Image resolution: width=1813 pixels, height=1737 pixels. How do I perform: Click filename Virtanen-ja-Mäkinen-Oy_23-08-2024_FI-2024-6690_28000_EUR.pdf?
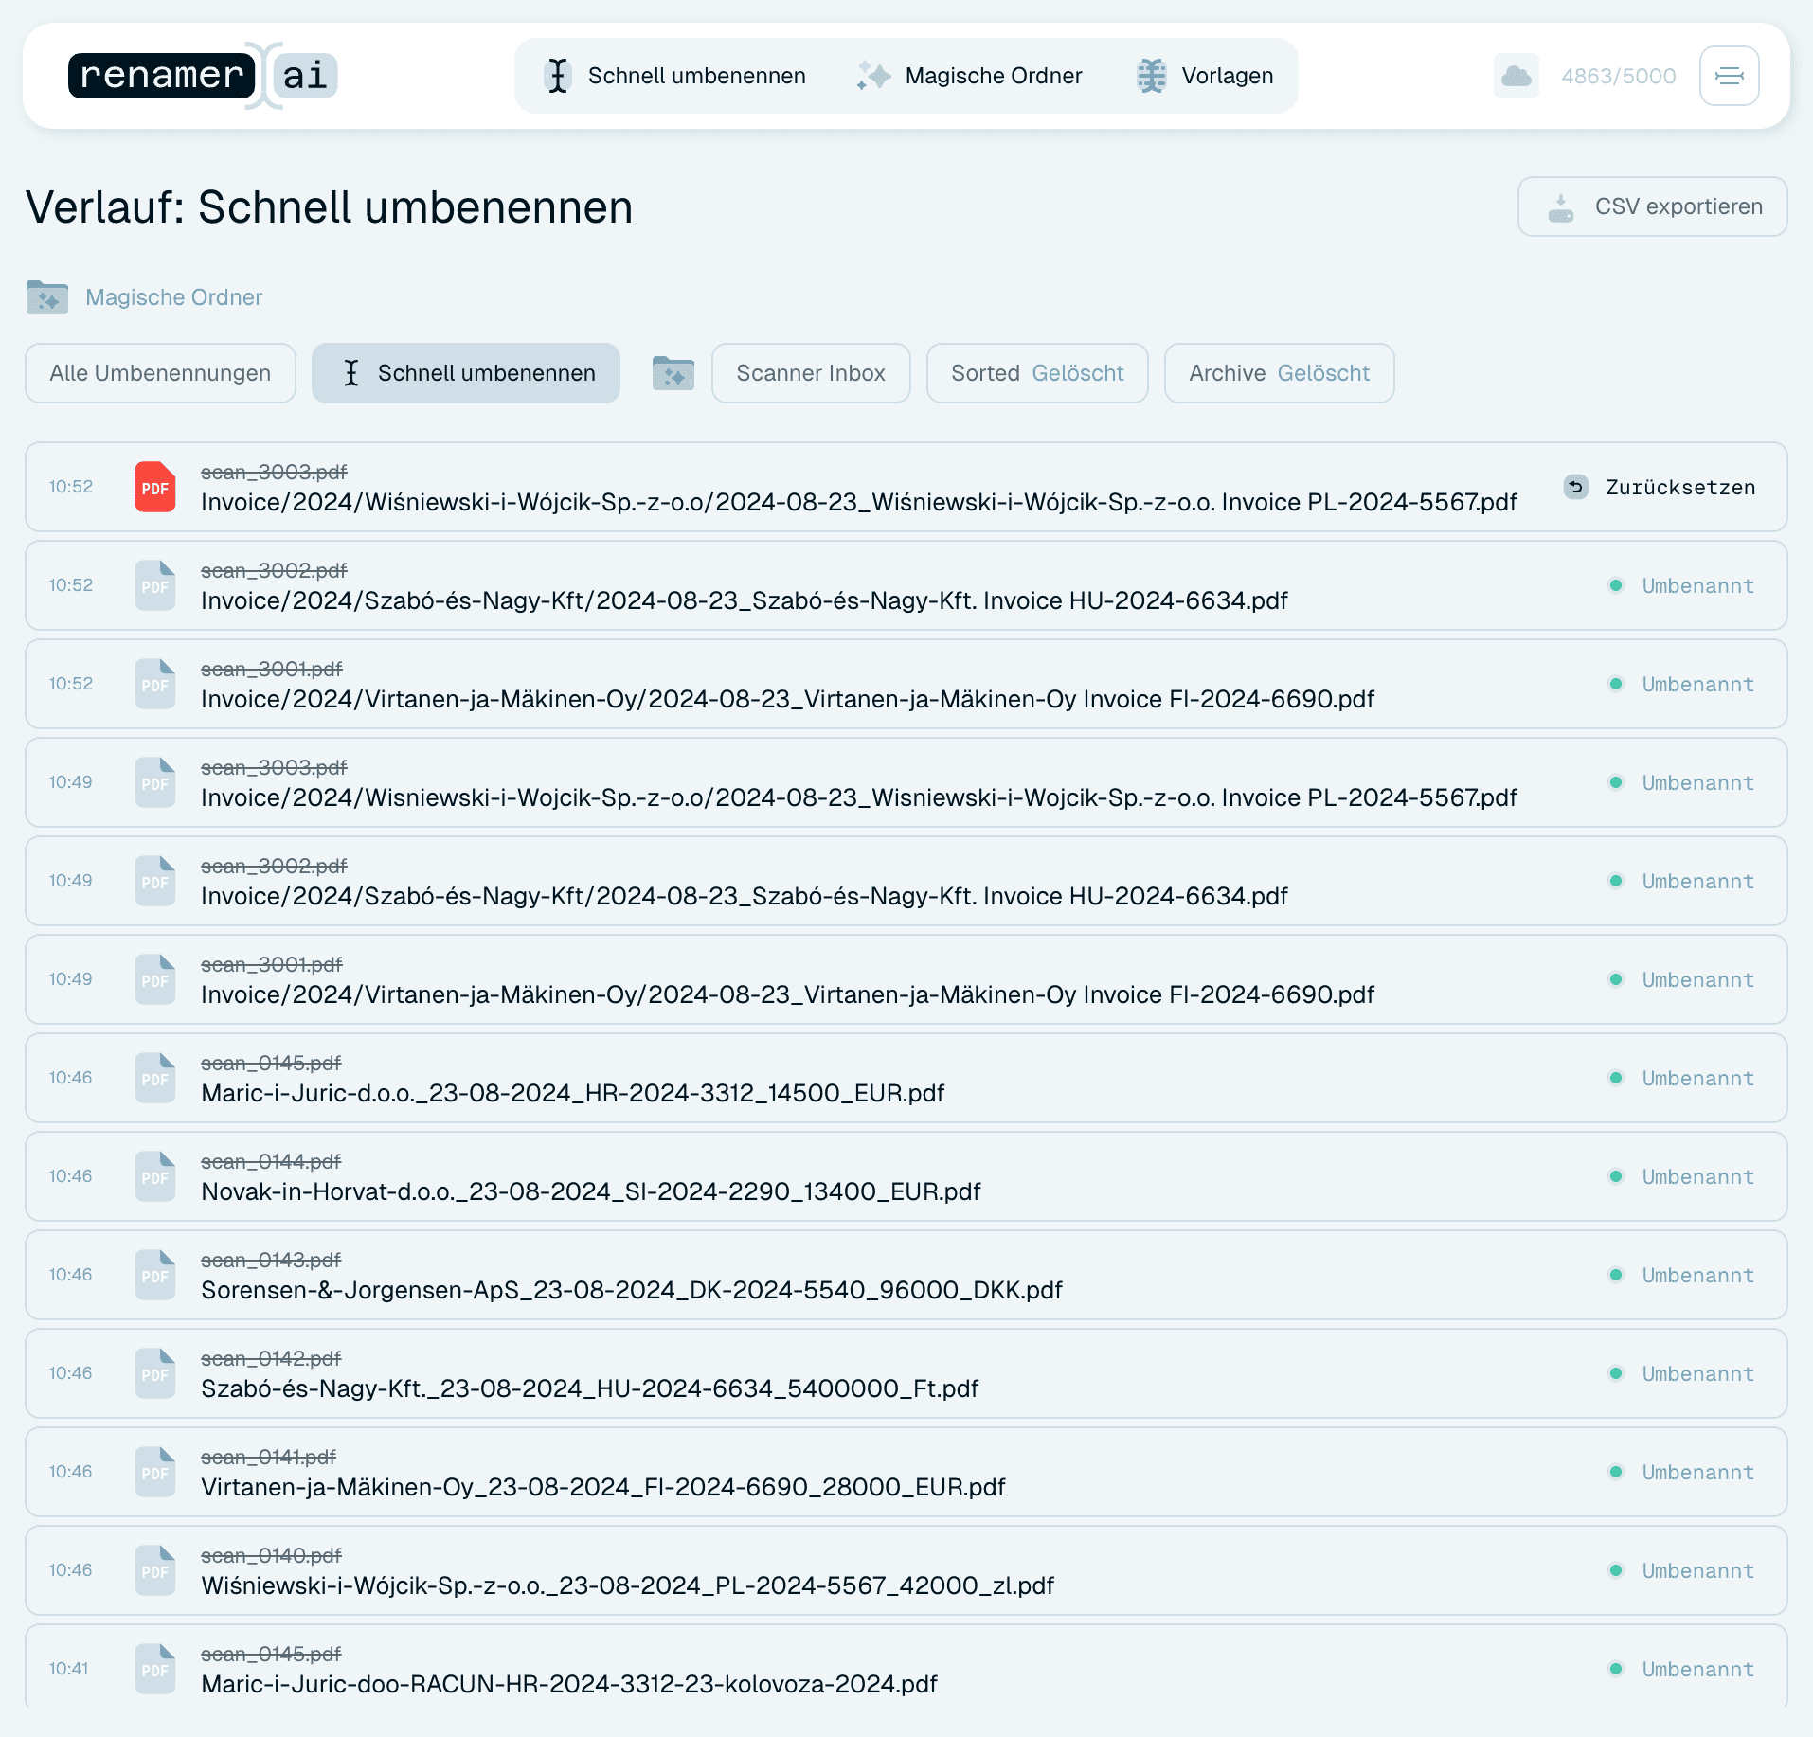coord(603,1487)
